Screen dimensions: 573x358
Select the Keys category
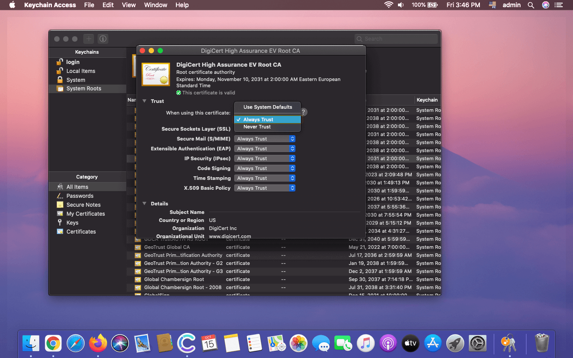72,223
